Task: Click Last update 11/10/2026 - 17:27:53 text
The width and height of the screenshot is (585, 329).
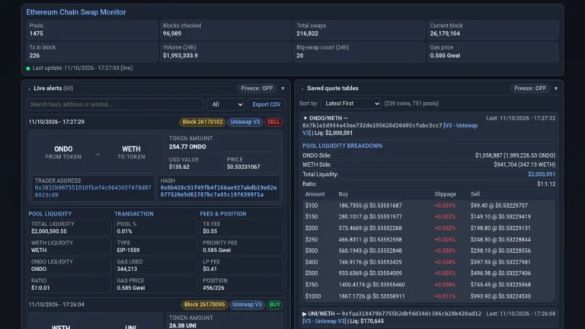Action: [82, 69]
